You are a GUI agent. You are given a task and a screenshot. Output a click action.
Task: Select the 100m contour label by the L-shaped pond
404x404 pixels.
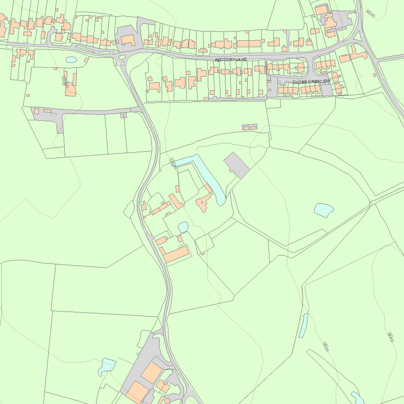coord(173,163)
